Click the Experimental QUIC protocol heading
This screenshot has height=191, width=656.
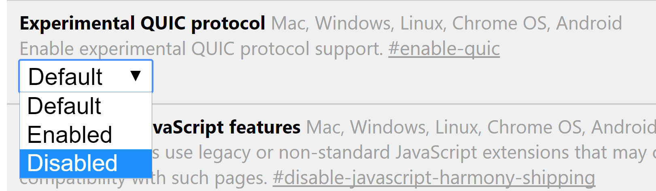[x=142, y=23]
